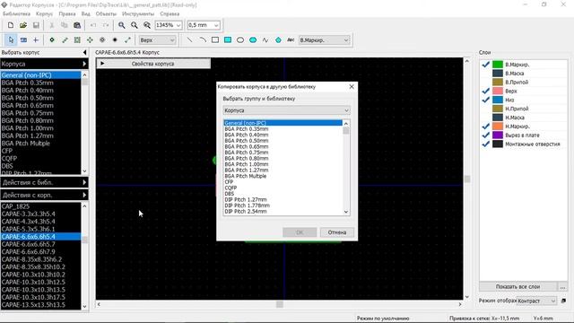The image size is (574, 323).
Task: Select the Text (Abc) tool
Action: point(291,39)
